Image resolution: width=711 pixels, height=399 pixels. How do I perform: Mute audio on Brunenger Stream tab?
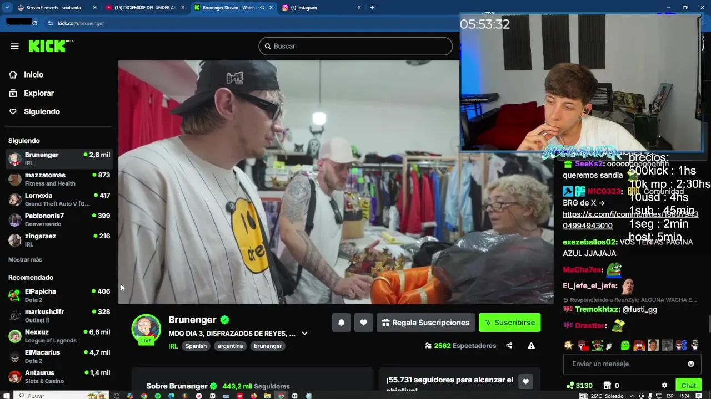pos(262,8)
